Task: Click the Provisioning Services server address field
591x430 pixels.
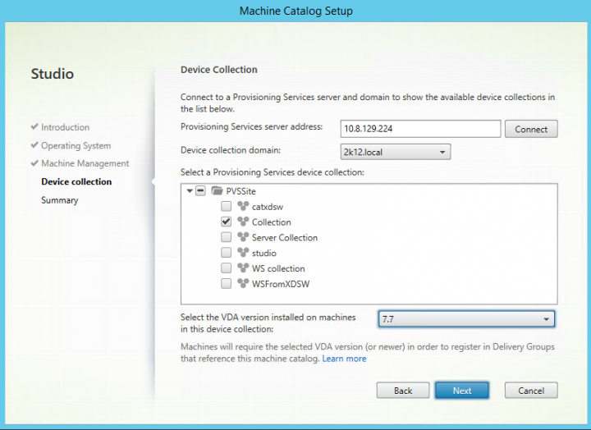Action: click(419, 129)
